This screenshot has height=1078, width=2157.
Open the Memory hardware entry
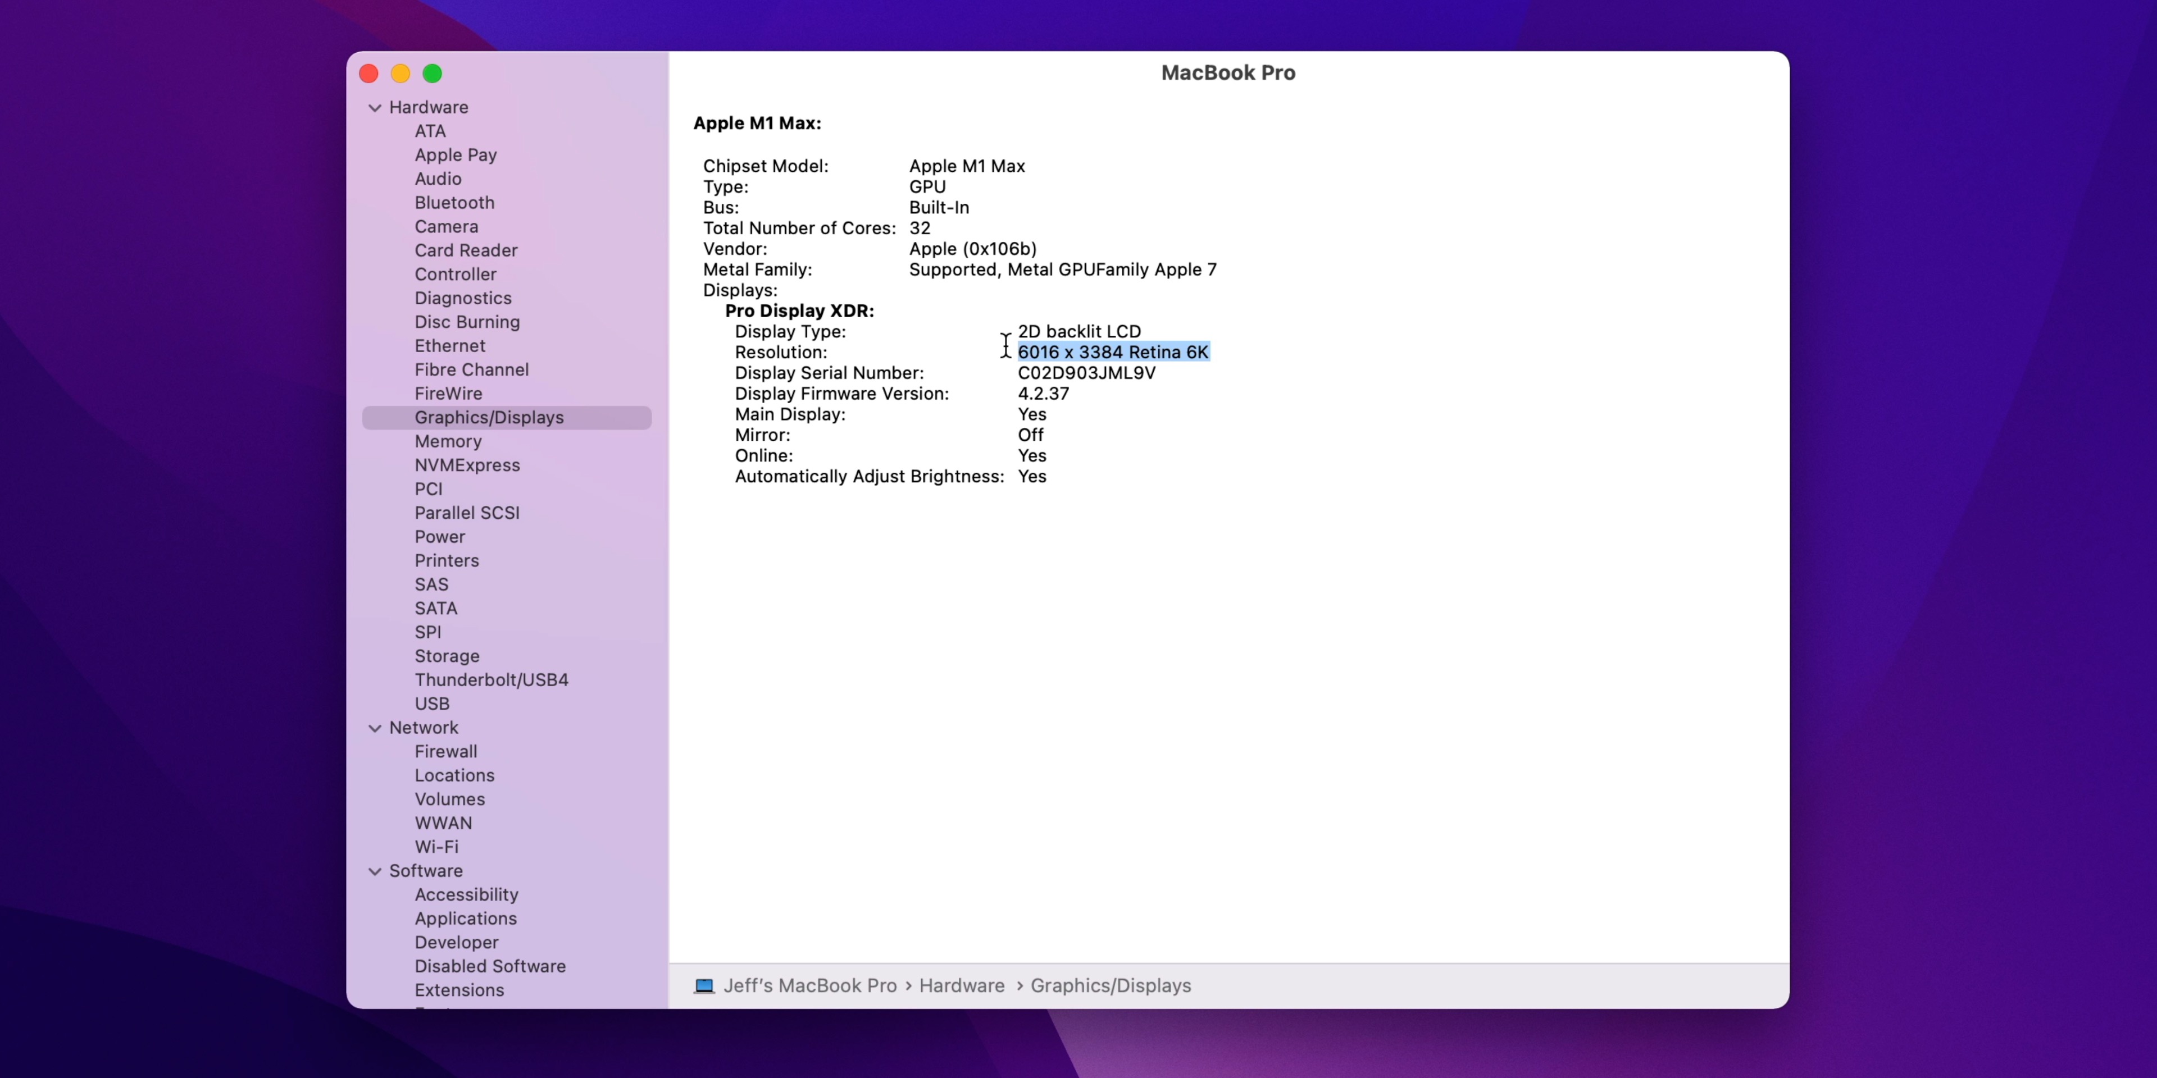click(x=447, y=441)
